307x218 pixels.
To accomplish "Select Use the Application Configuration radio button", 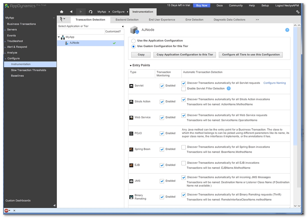I will 134,41.
